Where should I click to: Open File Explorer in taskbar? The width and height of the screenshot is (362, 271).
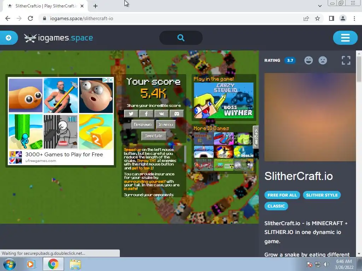click(x=75, y=264)
